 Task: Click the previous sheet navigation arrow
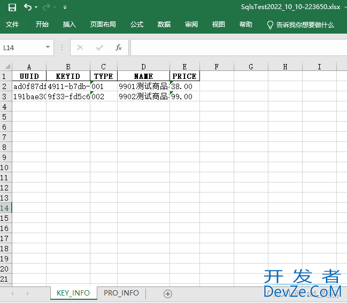tap(12, 293)
